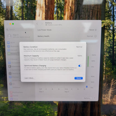Screen dimensions: 116x116
Task: Click the Options button at bottom
Action: point(87,98)
